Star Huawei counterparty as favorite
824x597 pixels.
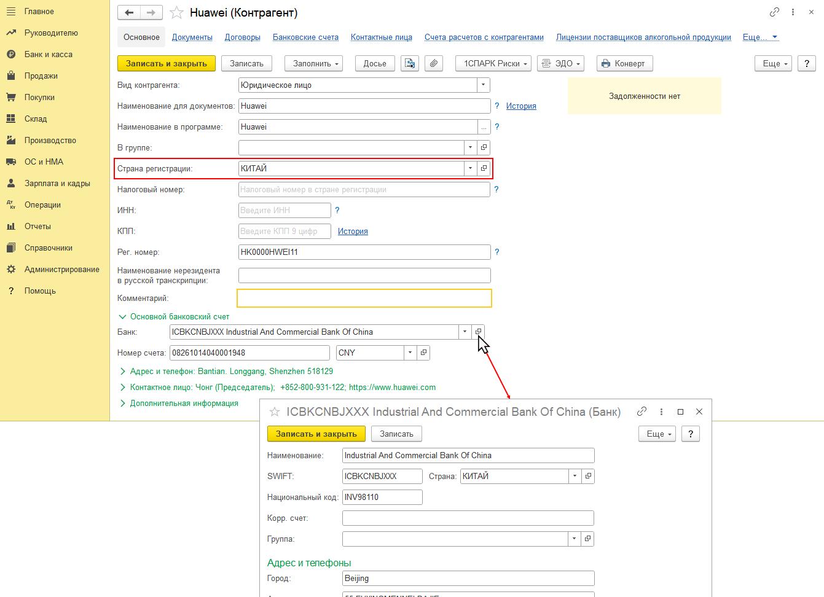(x=176, y=12)
